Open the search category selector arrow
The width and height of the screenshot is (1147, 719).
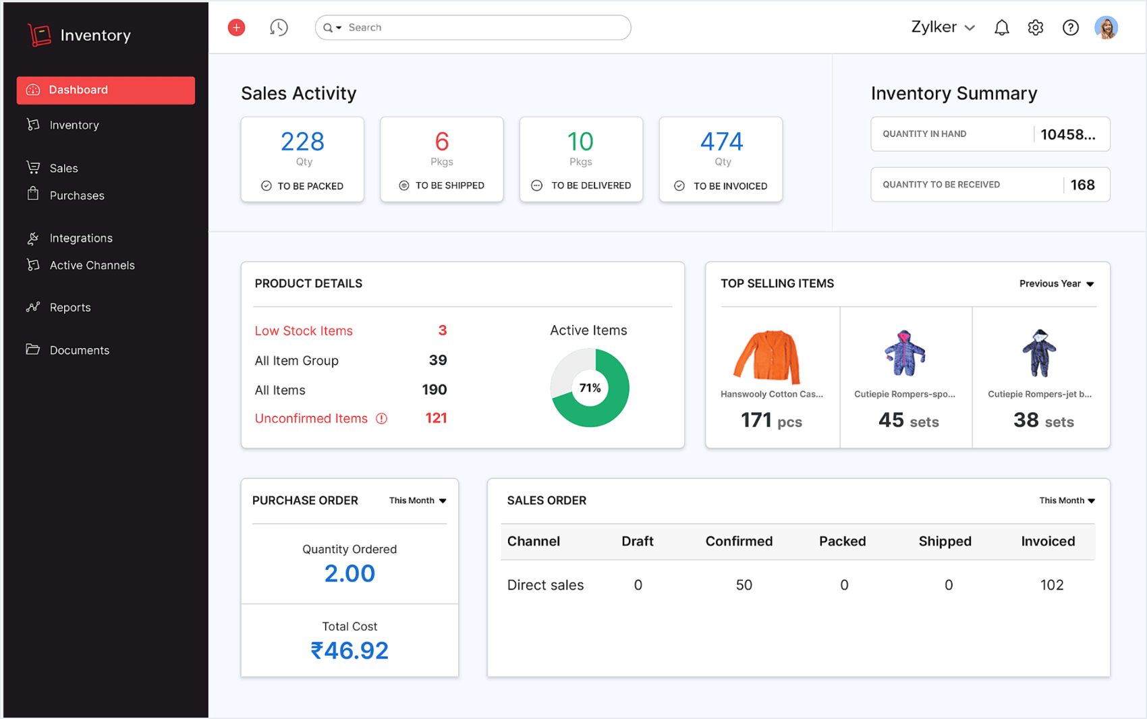pos(339,28)
